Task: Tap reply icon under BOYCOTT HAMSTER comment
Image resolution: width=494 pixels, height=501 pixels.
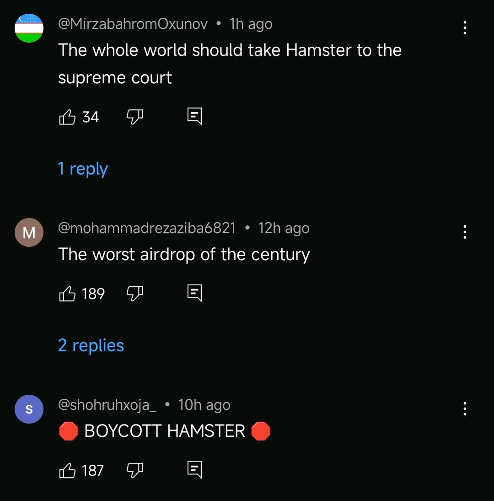Action: [x=194, y=469]
